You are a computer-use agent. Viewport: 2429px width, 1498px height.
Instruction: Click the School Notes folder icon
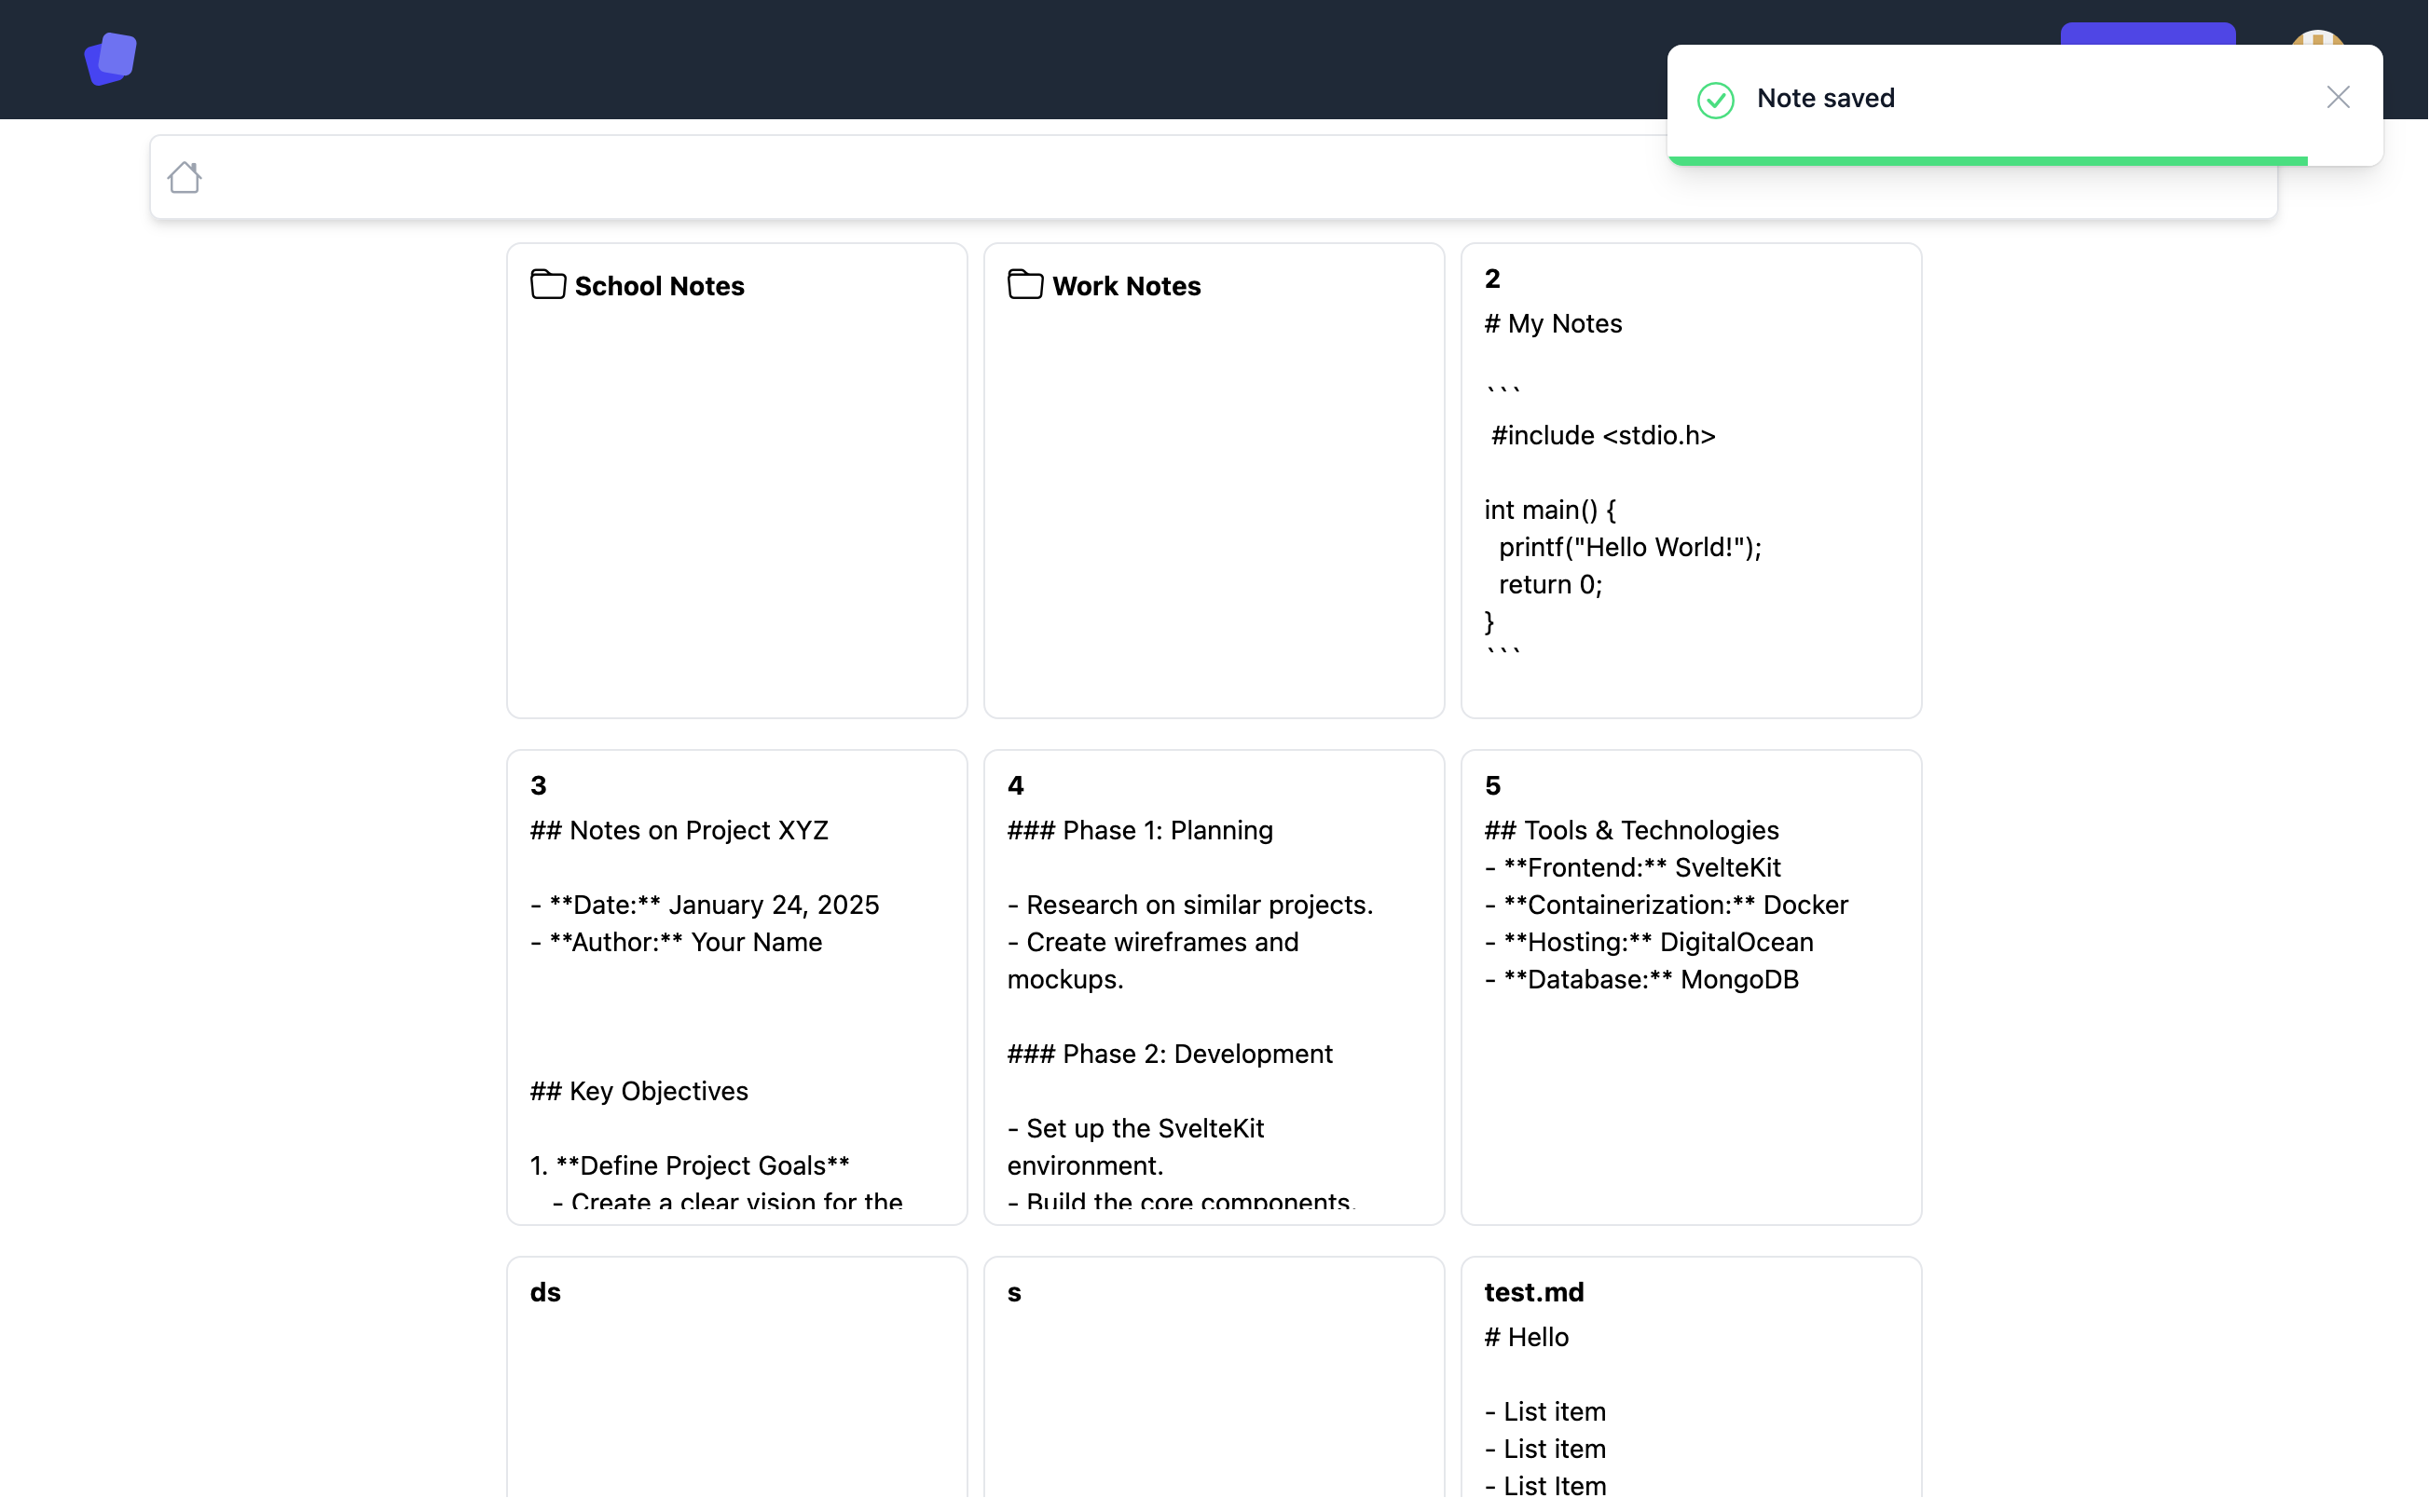click(546, 286)
